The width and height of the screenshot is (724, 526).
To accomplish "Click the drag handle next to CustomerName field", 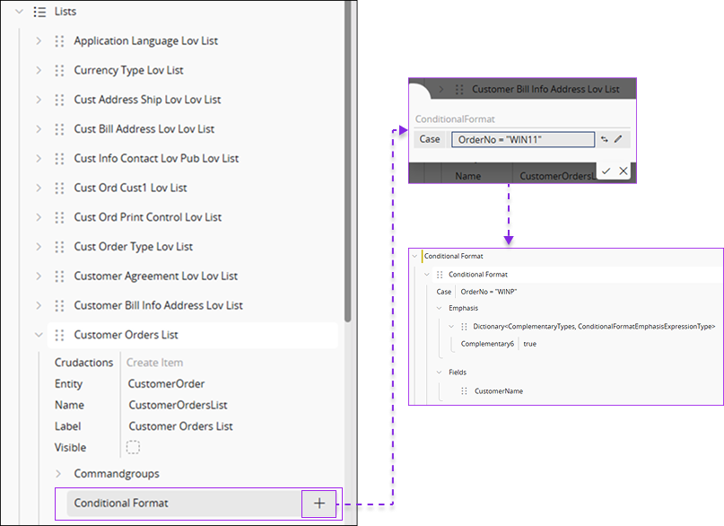I will 463,390.
